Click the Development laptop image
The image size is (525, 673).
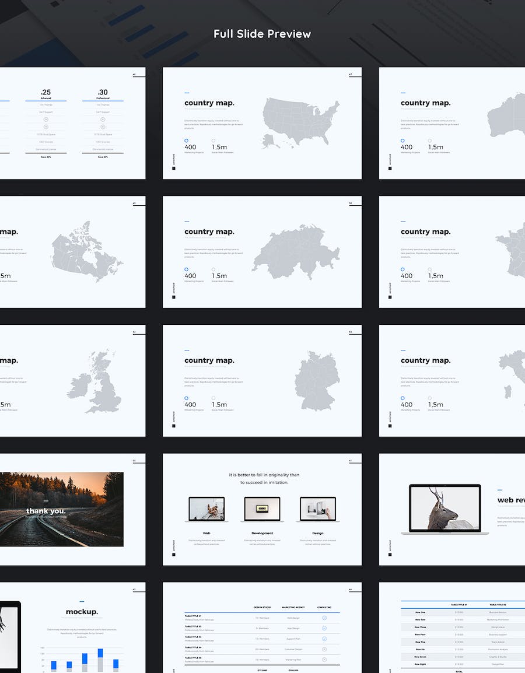coord(262,510)
